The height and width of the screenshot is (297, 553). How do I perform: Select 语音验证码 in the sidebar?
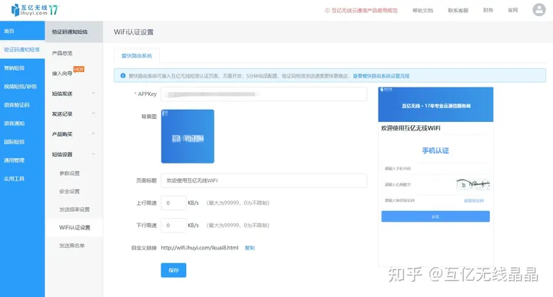click(x=22, y=105)
